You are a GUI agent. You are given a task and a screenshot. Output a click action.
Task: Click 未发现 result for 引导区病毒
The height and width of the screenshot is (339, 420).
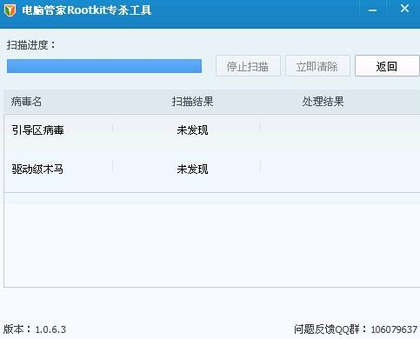192,130
